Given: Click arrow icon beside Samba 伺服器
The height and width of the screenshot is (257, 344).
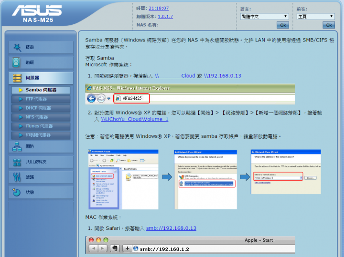Looking at the screenshot, I should (21, 90).
